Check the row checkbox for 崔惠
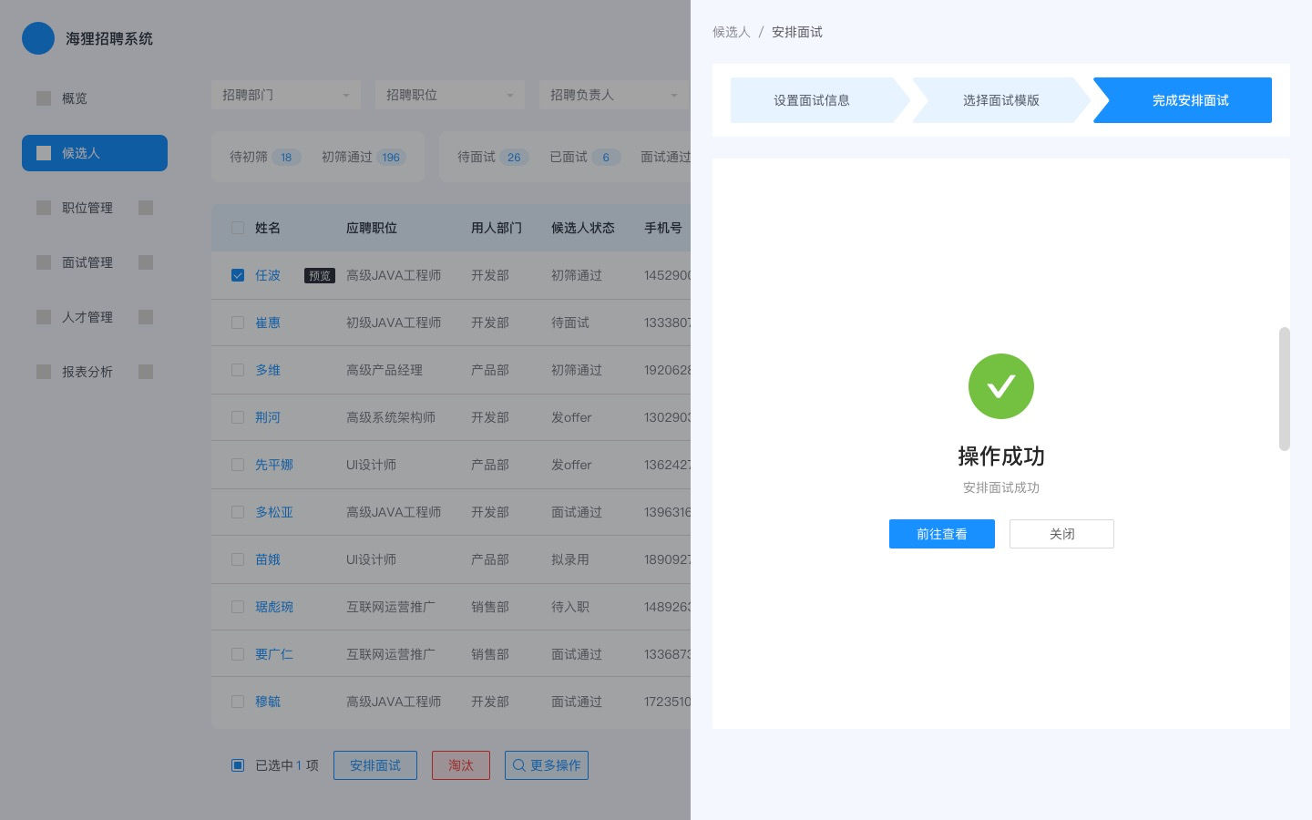This screenshot has height=820, width=1312. click(238, 323)
